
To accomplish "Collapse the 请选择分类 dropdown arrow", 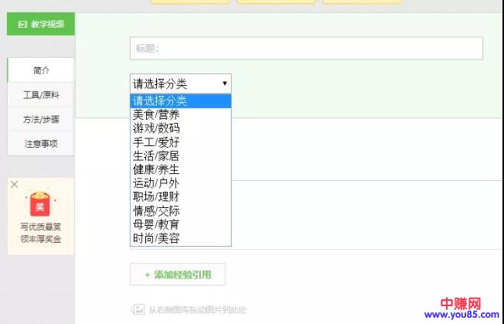I will [x=225, y=84].
